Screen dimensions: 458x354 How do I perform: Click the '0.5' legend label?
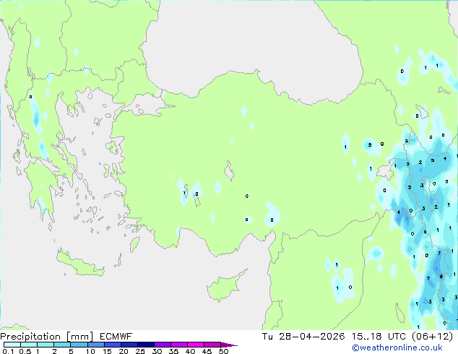click(25, 351)
